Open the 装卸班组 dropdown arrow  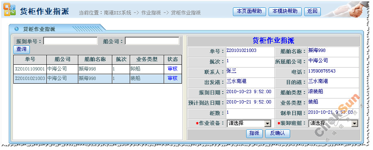pos(355,123)
